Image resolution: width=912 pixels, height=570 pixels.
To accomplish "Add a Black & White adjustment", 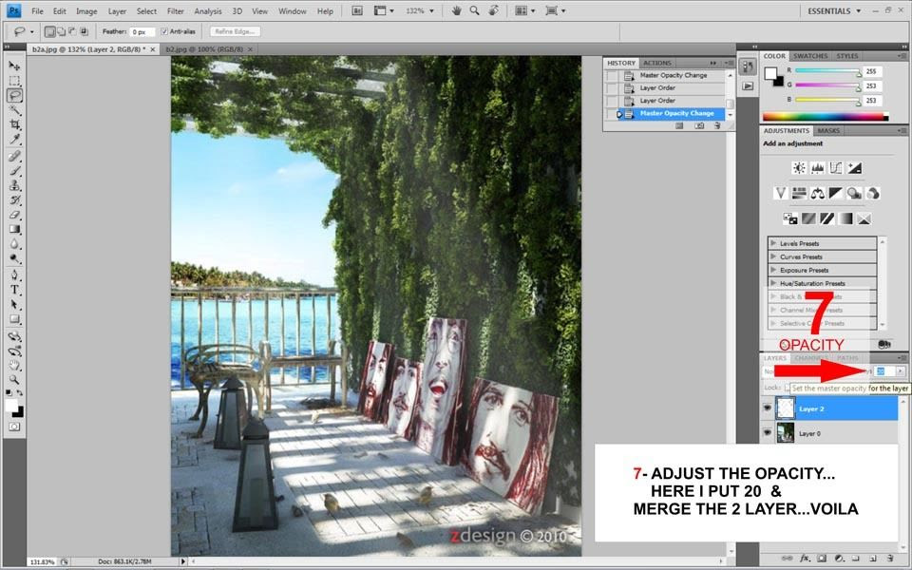I will pyautogui.click(x=836, y=193).
